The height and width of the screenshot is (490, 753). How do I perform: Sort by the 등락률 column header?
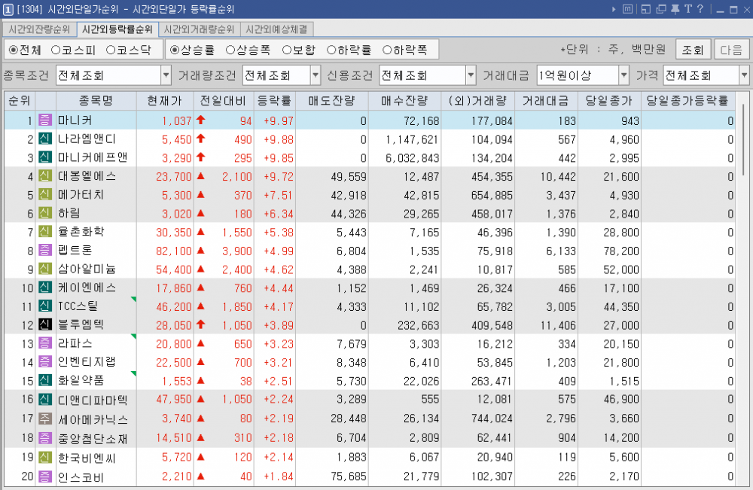click(x=275, y=101)
